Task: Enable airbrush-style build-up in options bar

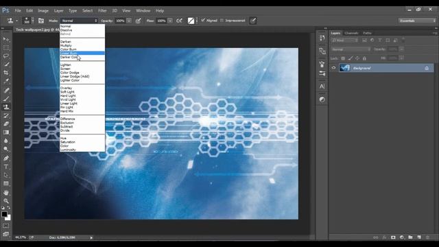Action: 179,21
